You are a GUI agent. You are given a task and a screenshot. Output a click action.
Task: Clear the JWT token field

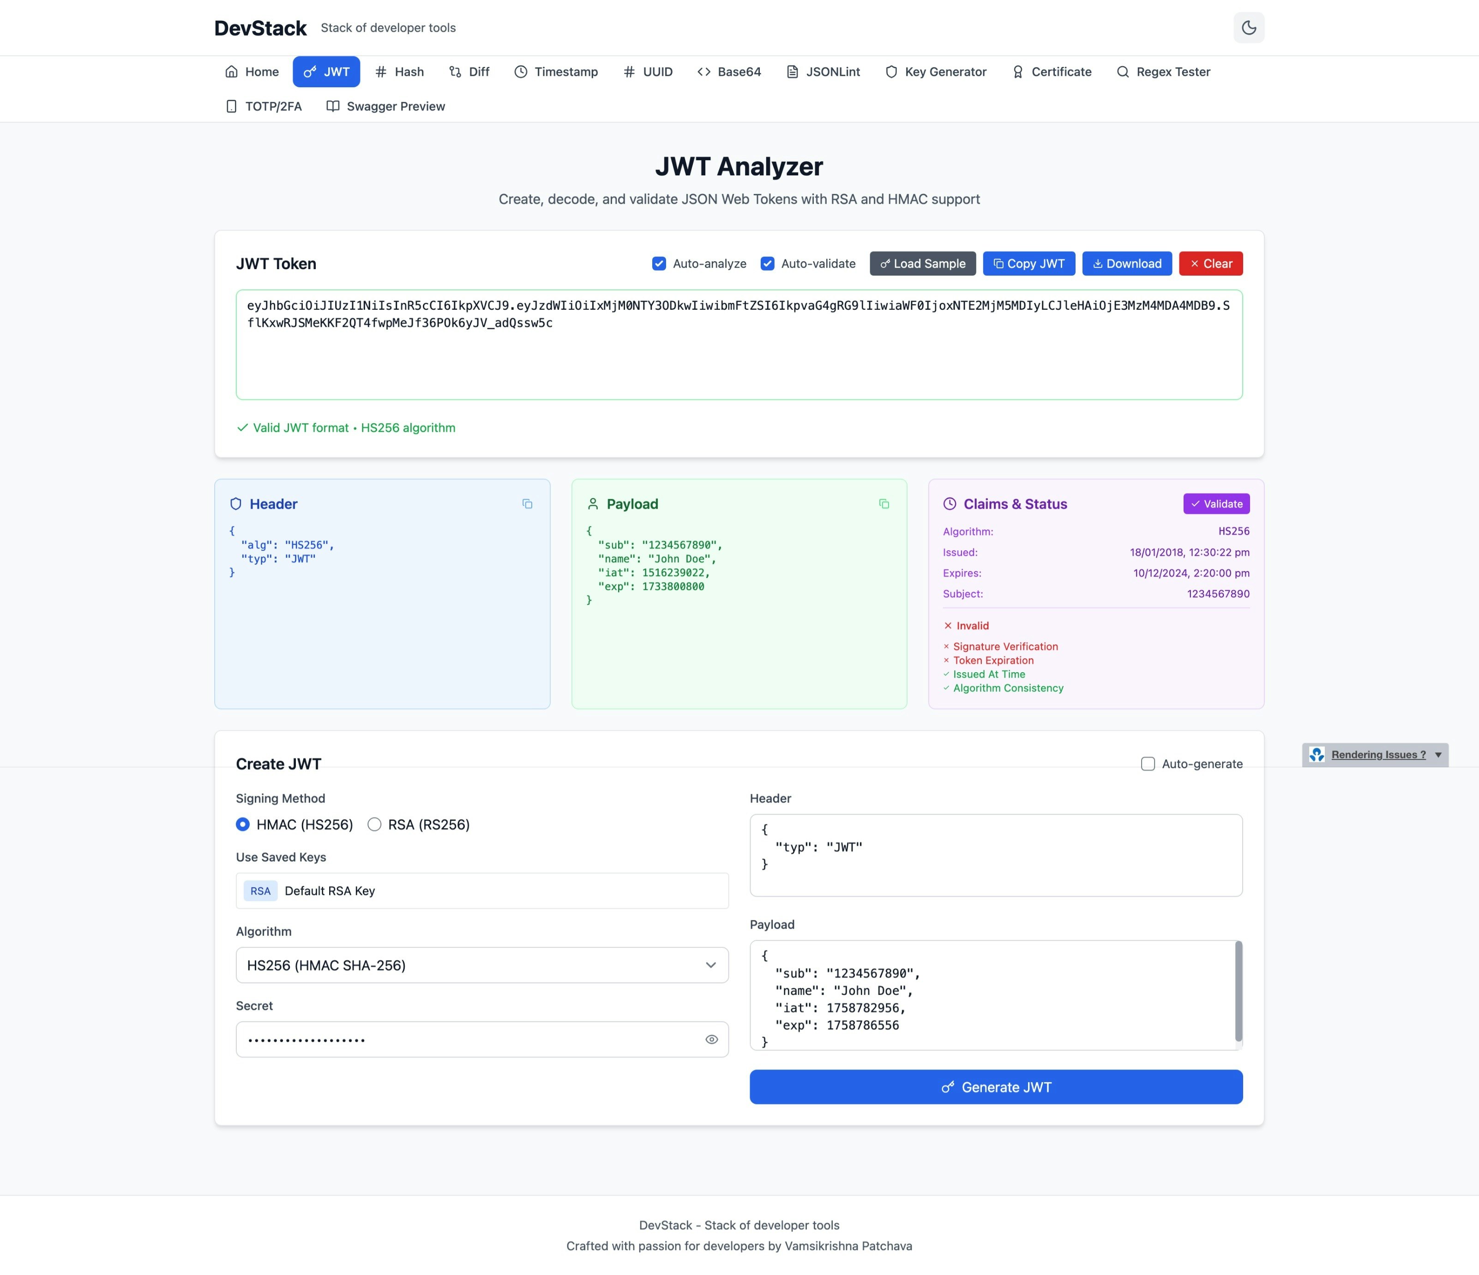[1211, 264]
